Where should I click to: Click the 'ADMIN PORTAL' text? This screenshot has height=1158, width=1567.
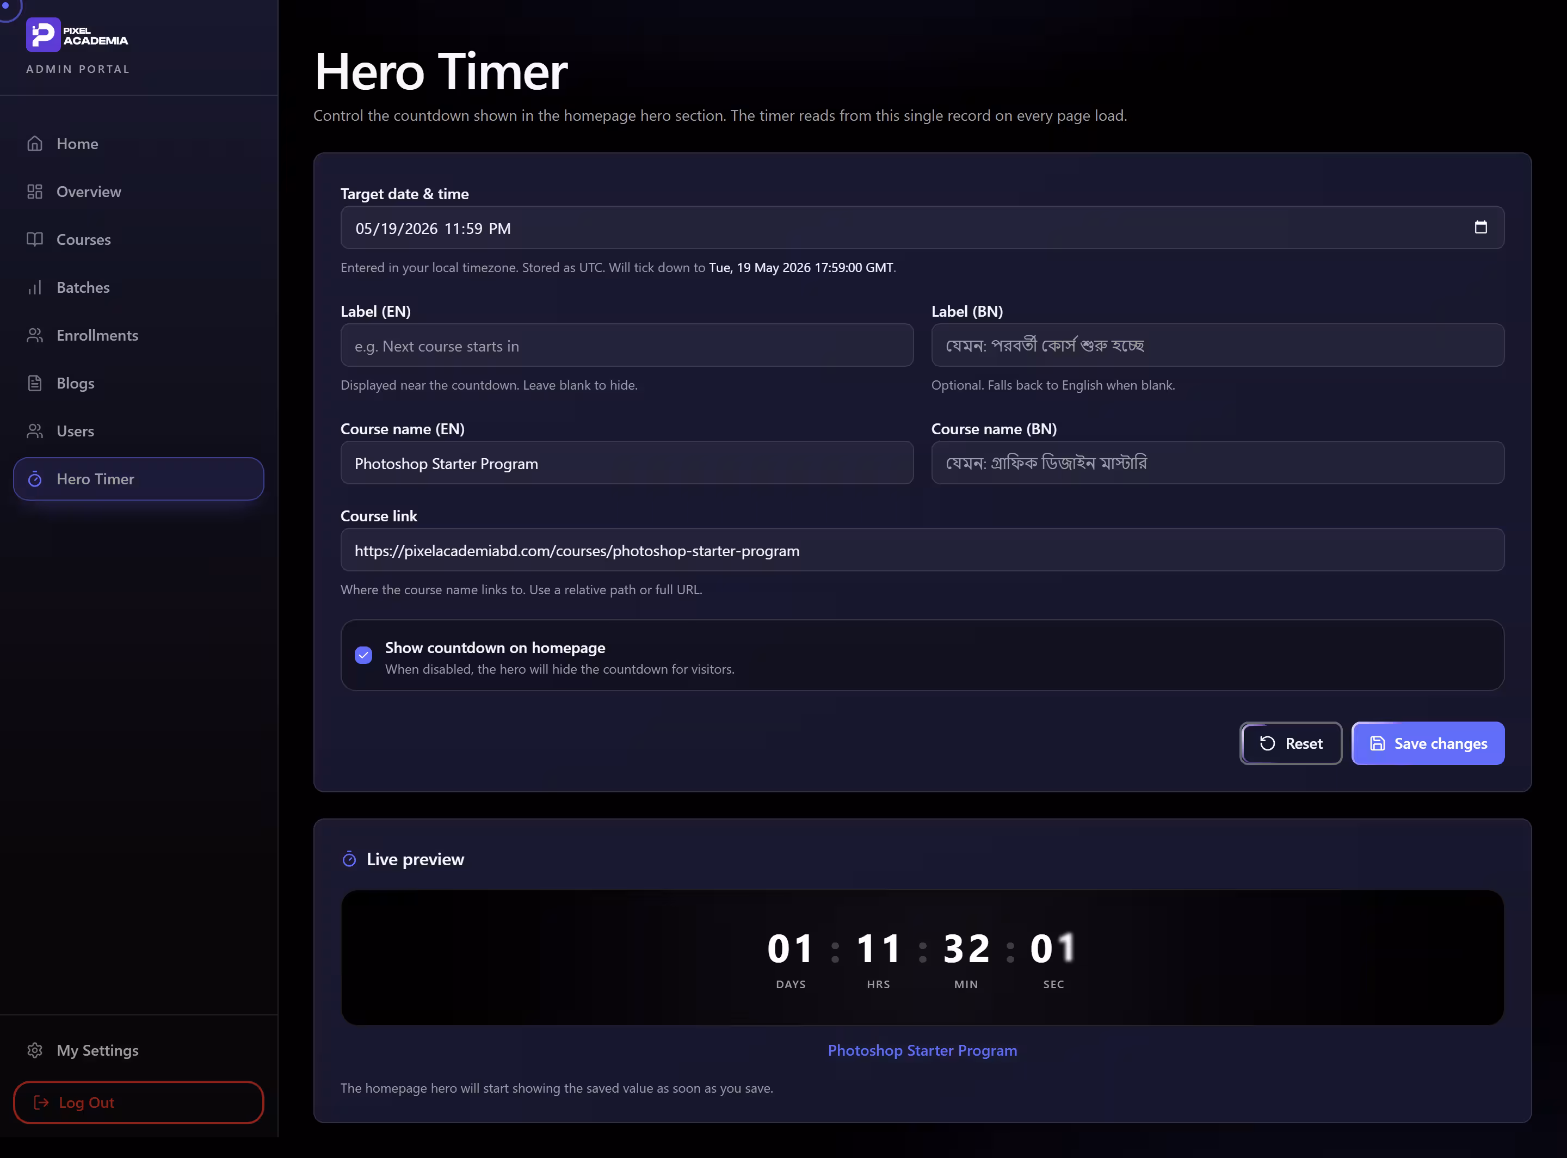coord(78,69)
